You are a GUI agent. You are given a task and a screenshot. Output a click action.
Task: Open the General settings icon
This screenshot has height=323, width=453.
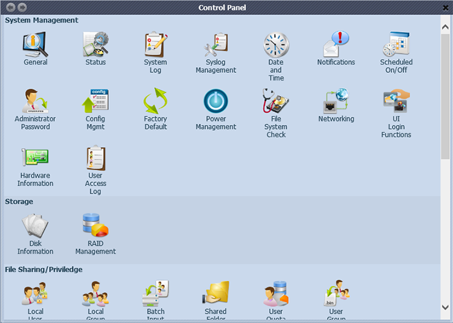click(x=35, y=45)
